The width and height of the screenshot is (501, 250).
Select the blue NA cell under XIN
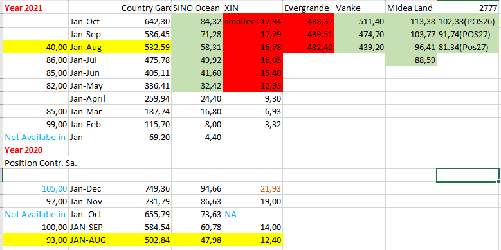pyautogui.click(x=252, y=214)
